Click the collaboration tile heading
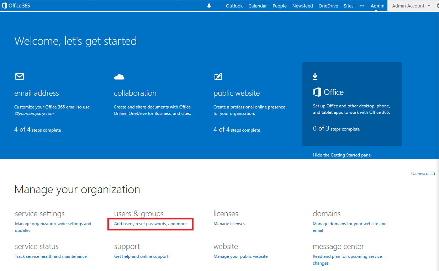The width and height of the screenshot is (439, 271). (x=135, y=93)
